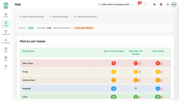This screenshot has height=101, width=179.
Task: Click warning icon beside Licht geen plan
Action: click(139, 97)
